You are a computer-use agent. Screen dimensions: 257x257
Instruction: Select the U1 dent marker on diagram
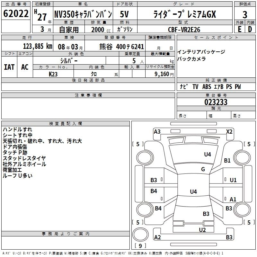[233, 180]
